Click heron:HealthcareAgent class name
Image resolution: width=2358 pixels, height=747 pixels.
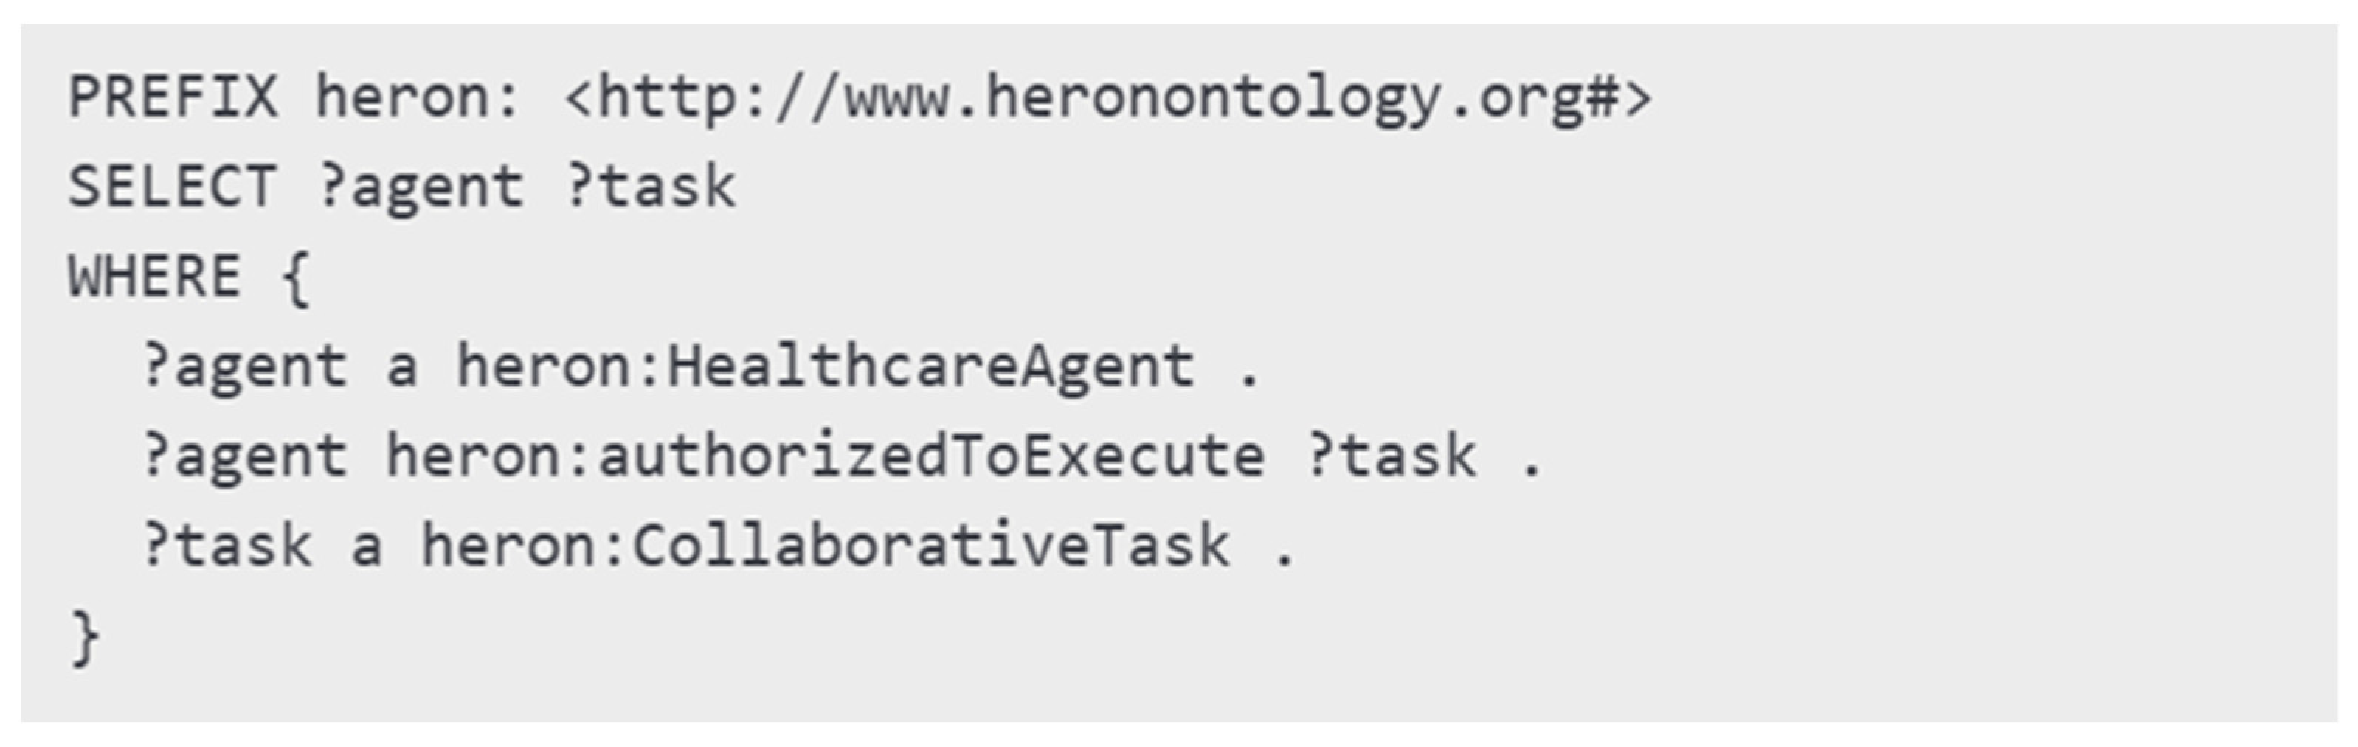(826, 368)
